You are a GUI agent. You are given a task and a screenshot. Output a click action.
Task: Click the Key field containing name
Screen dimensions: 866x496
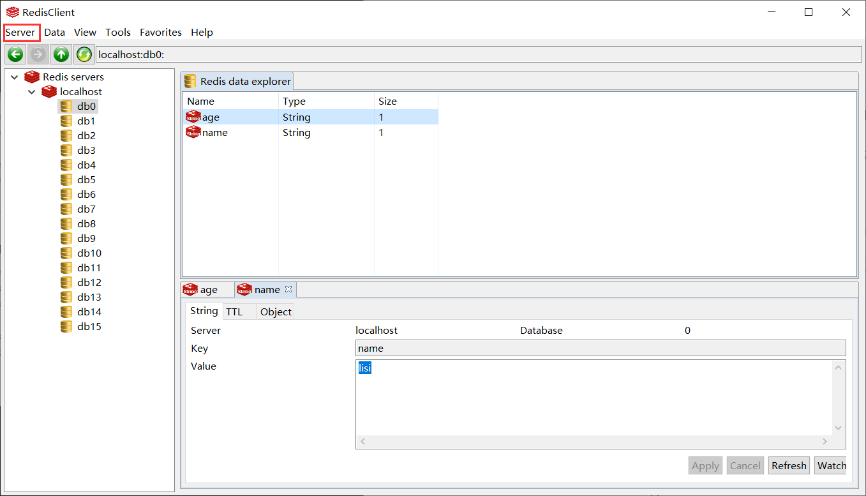pos(601,348)
